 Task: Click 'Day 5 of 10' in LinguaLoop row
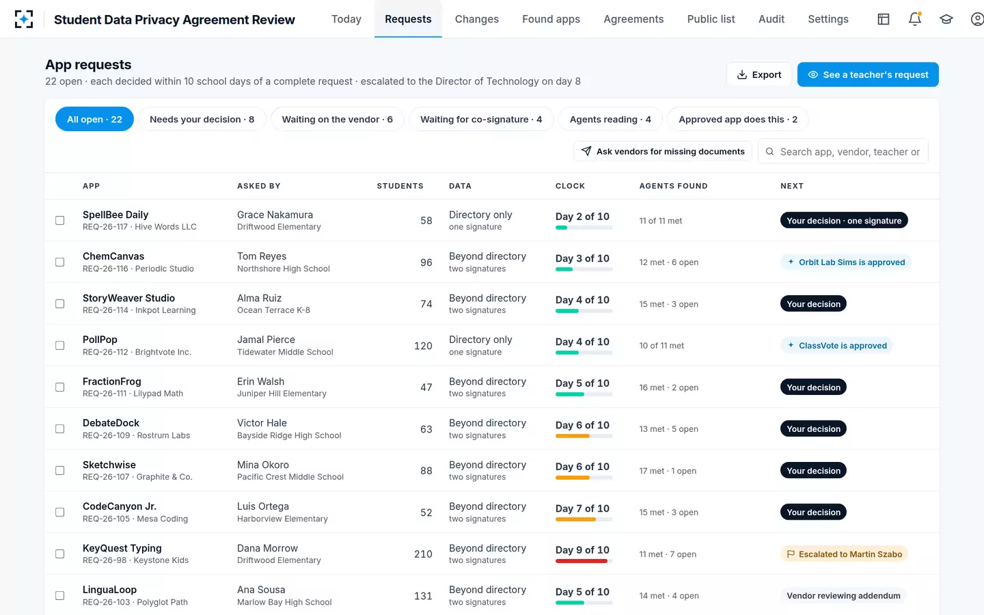tap(582, 592)
